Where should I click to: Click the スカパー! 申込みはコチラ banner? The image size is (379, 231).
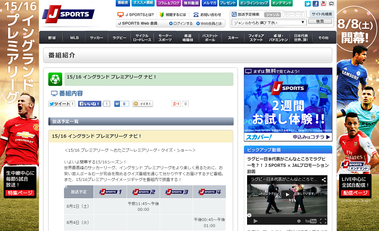288,137
